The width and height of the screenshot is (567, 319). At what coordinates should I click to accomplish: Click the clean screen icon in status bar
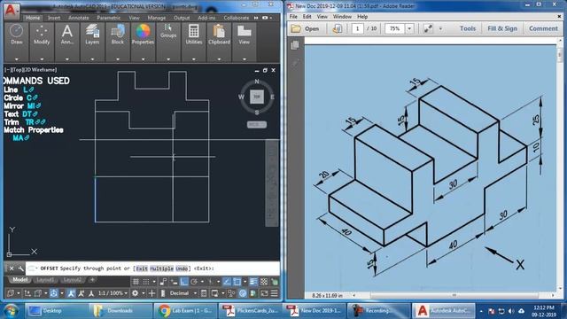click(264, 293)
